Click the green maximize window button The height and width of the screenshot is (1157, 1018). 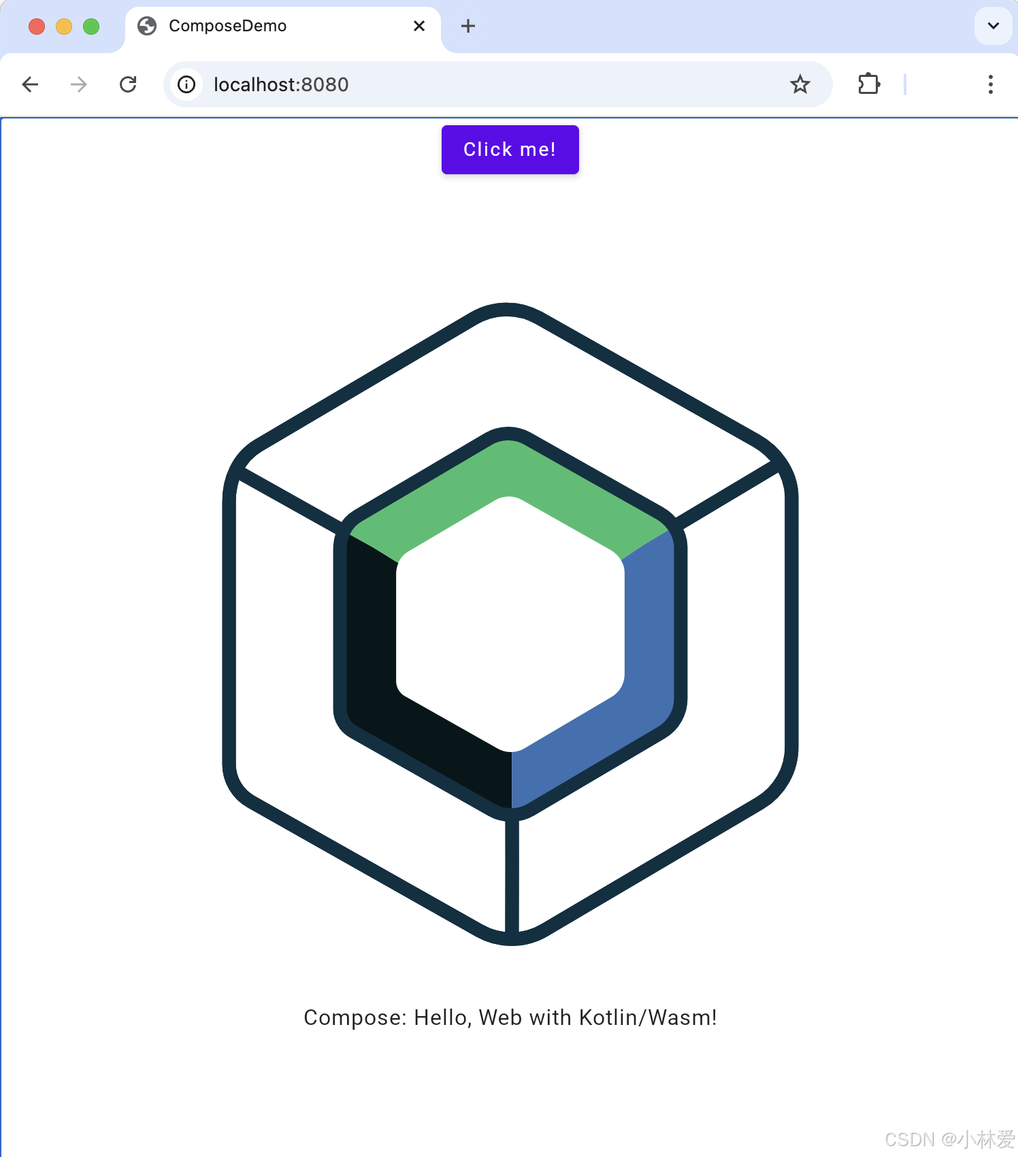91,27
